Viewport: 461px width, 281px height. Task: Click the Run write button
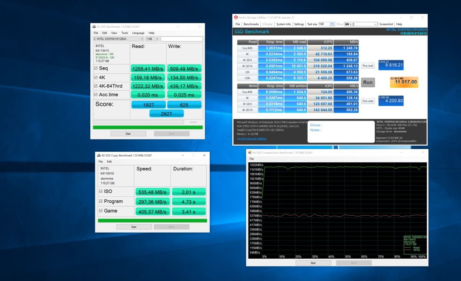368,101
